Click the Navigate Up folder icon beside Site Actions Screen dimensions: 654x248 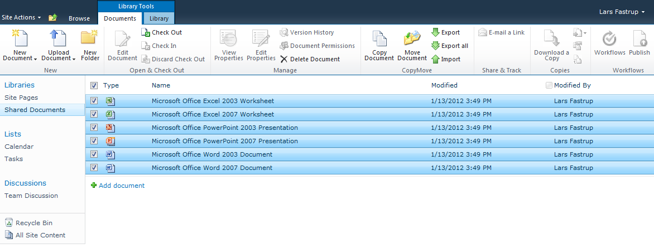(52, 17)
